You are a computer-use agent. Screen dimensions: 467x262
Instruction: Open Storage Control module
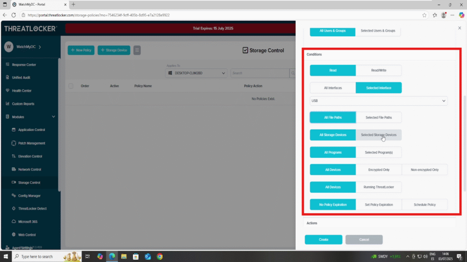pyautogui.click(x=29, y=182)
